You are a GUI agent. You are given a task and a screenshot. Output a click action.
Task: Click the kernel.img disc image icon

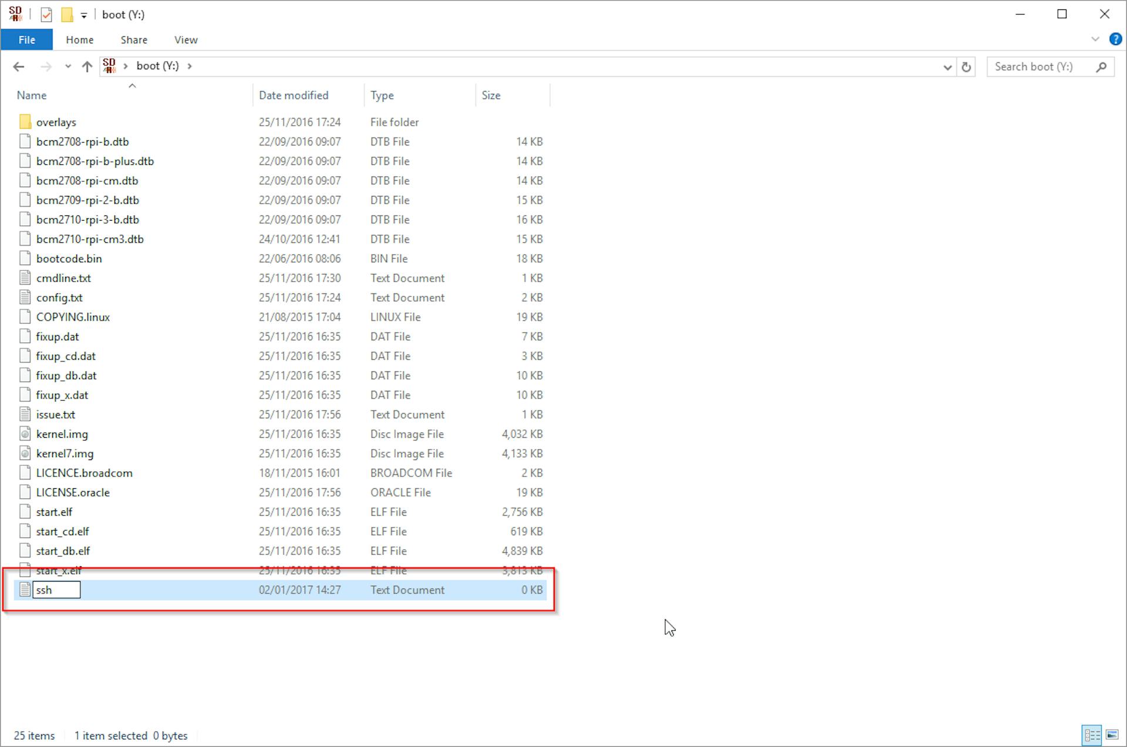point(25,434)
